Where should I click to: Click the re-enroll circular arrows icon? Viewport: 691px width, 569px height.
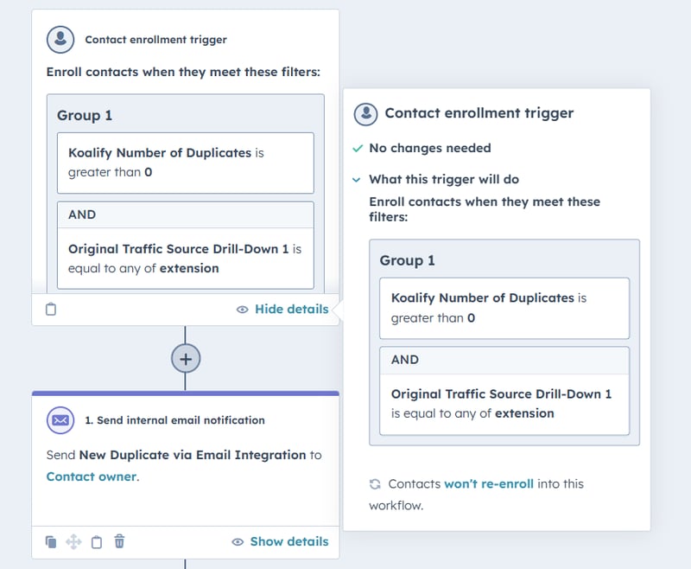point(375,484)
